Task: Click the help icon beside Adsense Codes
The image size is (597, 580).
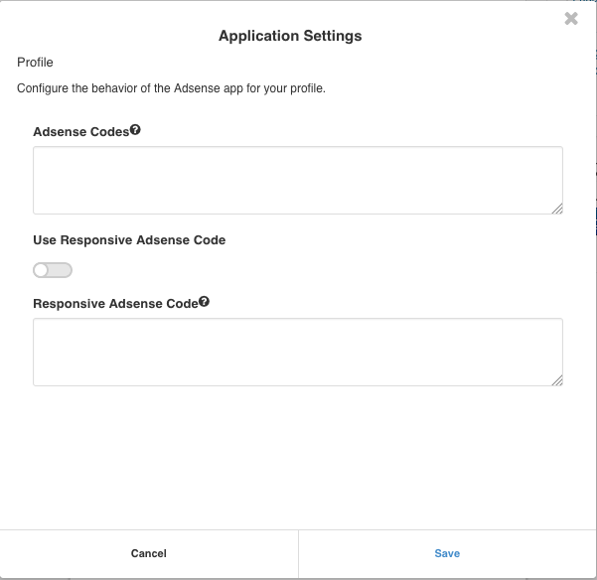Action: pyautogui.click(x=135, y=130)
